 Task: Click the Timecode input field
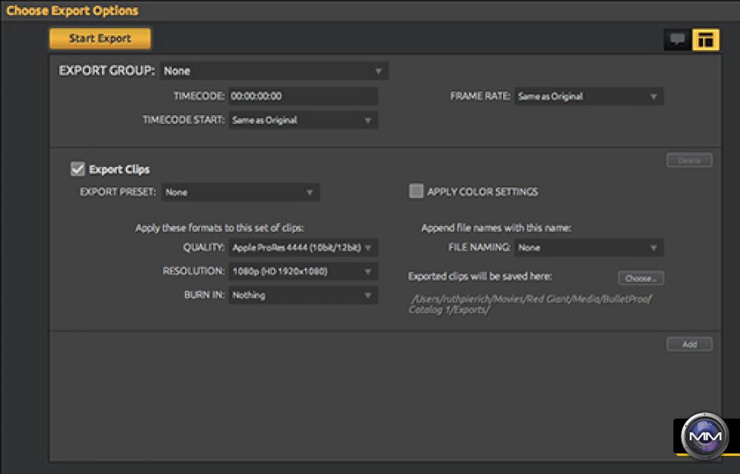303,96
